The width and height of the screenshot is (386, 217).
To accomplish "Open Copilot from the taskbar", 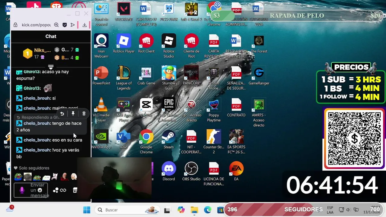I will (x=181, y=210).
